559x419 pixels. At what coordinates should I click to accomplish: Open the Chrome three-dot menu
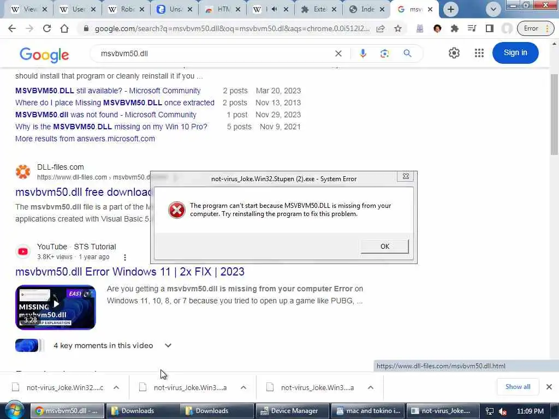[548, 28]
